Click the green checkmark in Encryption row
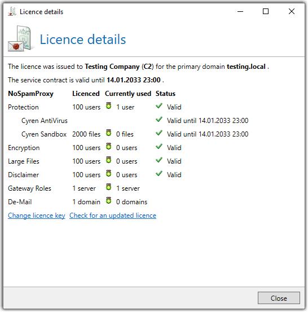 [159, 147]
